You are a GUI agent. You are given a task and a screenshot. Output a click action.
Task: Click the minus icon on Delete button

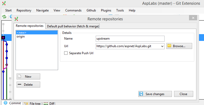[x=19, y=84]
